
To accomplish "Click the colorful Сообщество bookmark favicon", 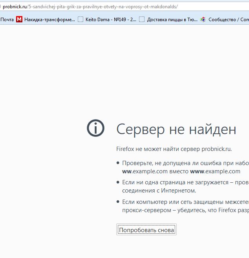I will click(203, 19).
